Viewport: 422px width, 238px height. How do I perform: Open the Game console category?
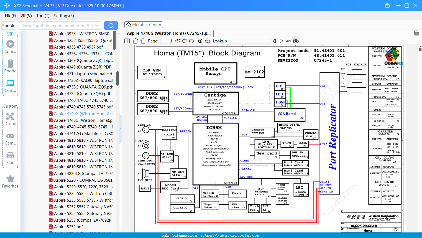coord(10,139)
